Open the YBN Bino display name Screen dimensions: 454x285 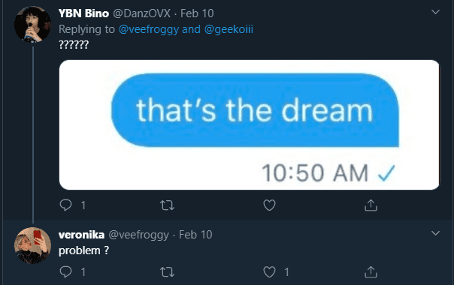pos(83,13)
